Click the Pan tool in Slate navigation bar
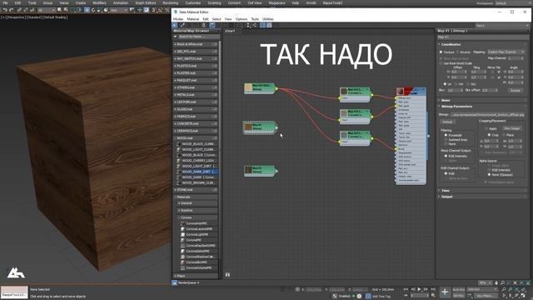The width and height of the screenshot is (533, 300). 496,282
